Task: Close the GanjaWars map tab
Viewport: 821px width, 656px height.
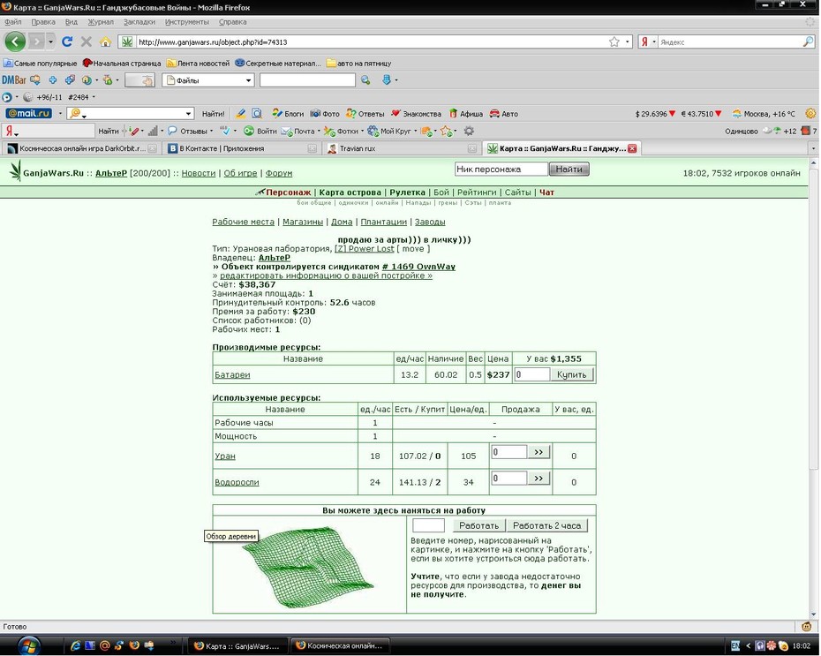Action: click(632, 148)
